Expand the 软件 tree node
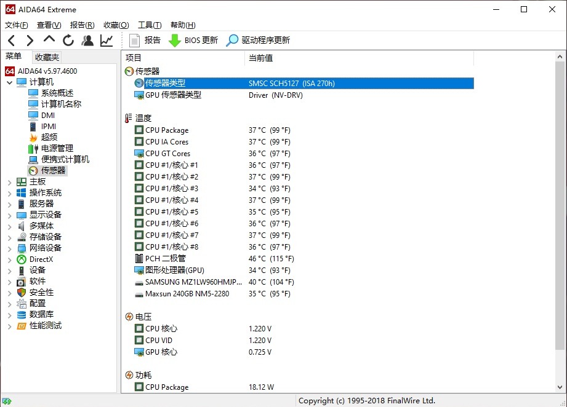Screen dimensions: 567x407 coord(10,282)
